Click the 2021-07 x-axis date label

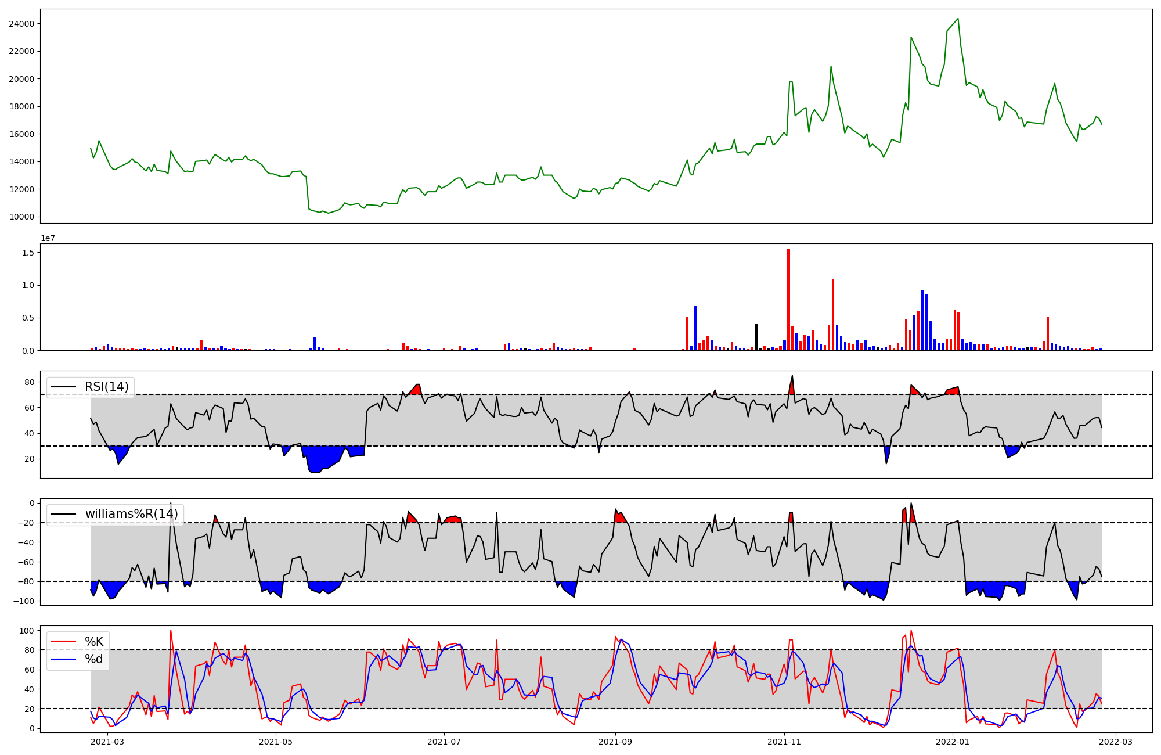tap(444, 742)
